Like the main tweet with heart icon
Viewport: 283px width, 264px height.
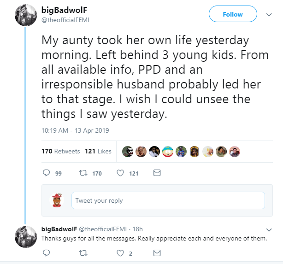tap(120, 173)
